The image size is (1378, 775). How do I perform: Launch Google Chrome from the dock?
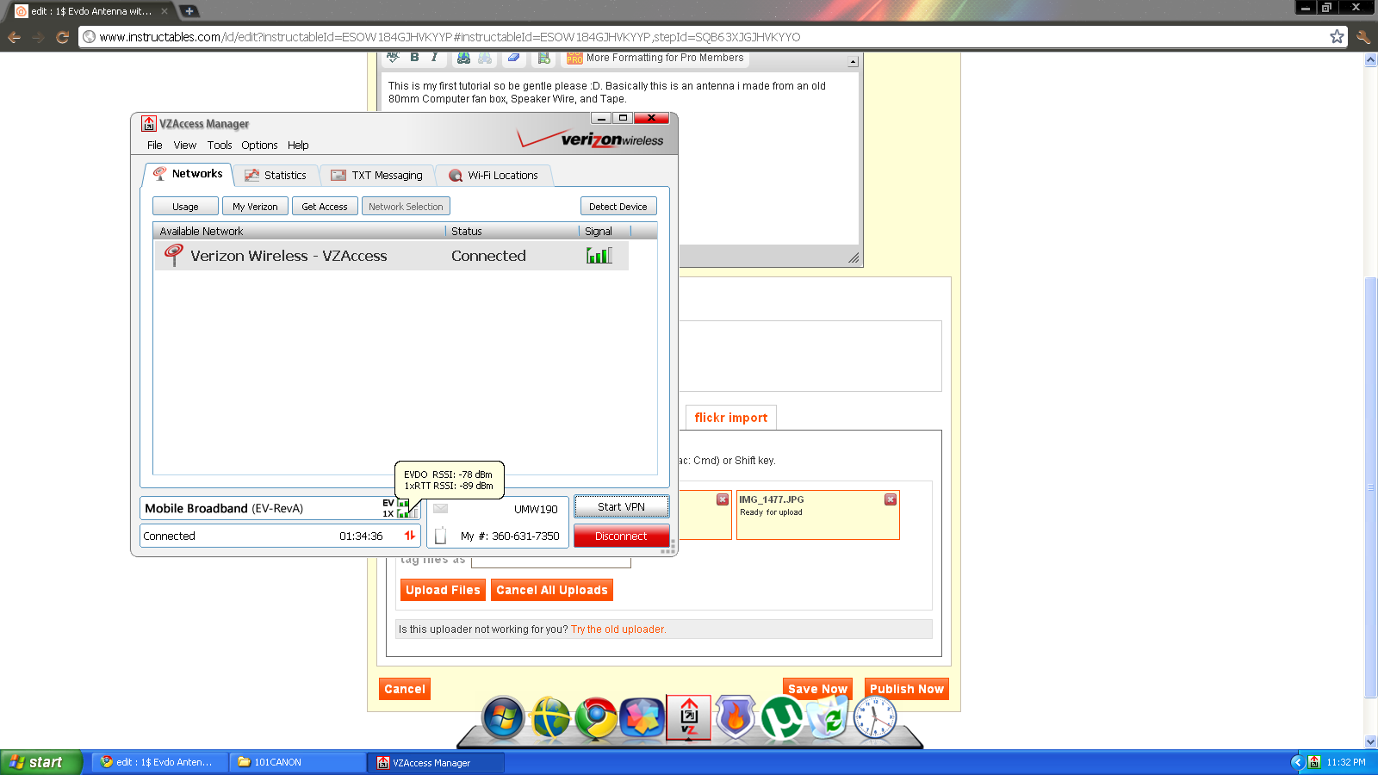coord(596,718)
